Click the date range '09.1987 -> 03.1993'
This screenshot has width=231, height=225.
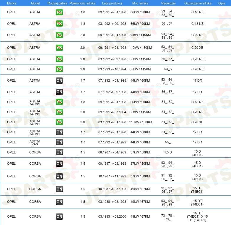(112, 164)
